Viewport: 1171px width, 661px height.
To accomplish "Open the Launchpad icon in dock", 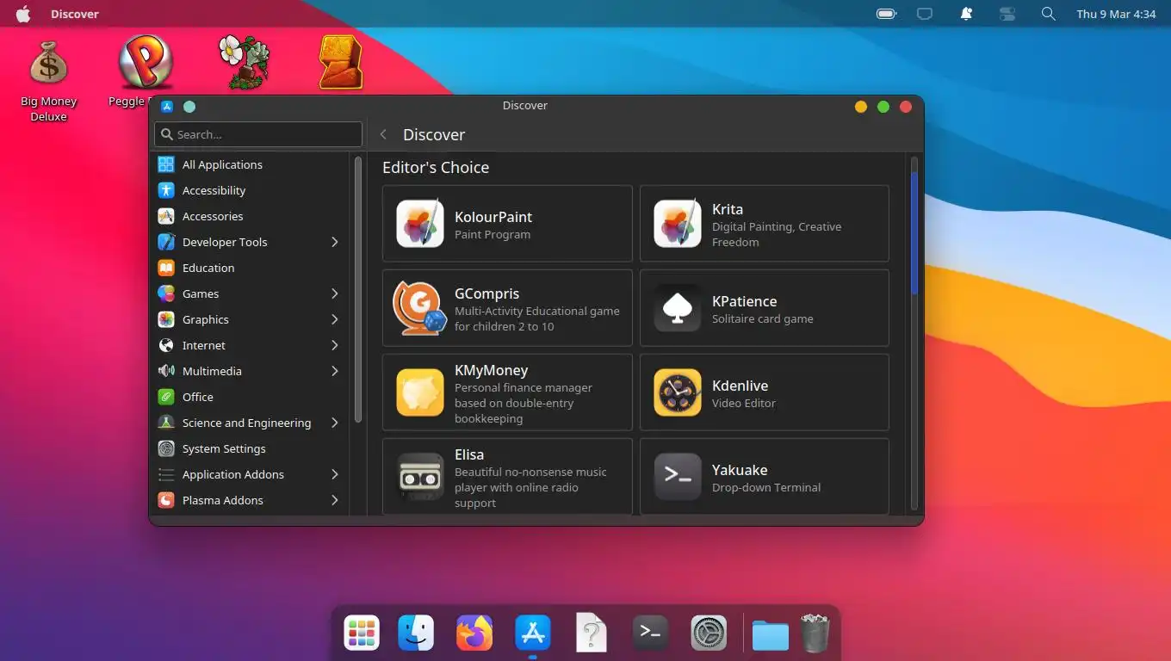I will [362, 633].
